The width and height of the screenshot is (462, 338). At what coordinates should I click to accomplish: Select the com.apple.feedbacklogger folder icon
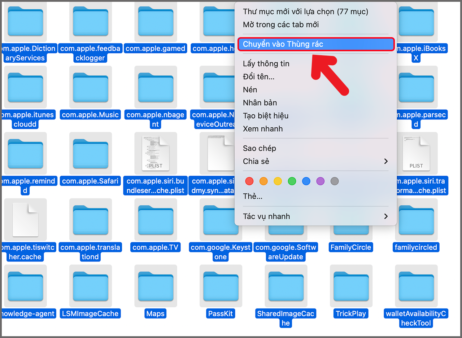(91, 21)
